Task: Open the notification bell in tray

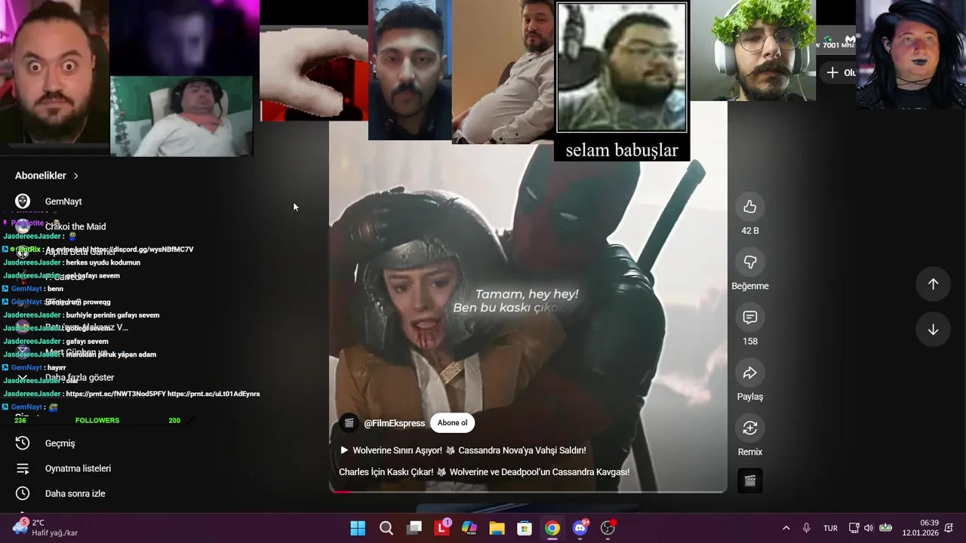Action: 950,528
